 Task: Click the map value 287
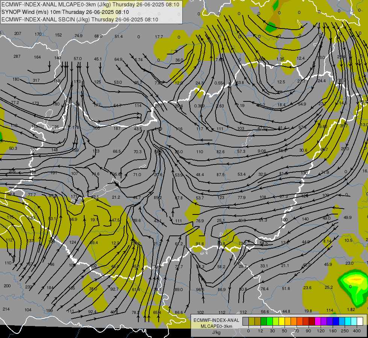[17, 56]
